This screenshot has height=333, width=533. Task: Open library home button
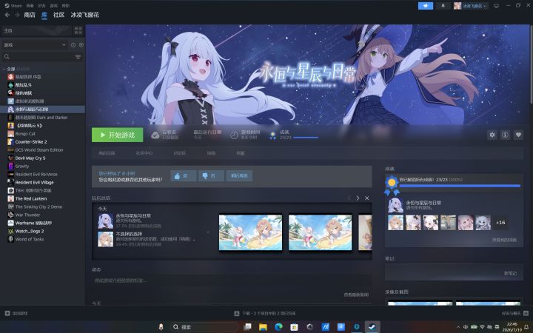pos(37,30)
